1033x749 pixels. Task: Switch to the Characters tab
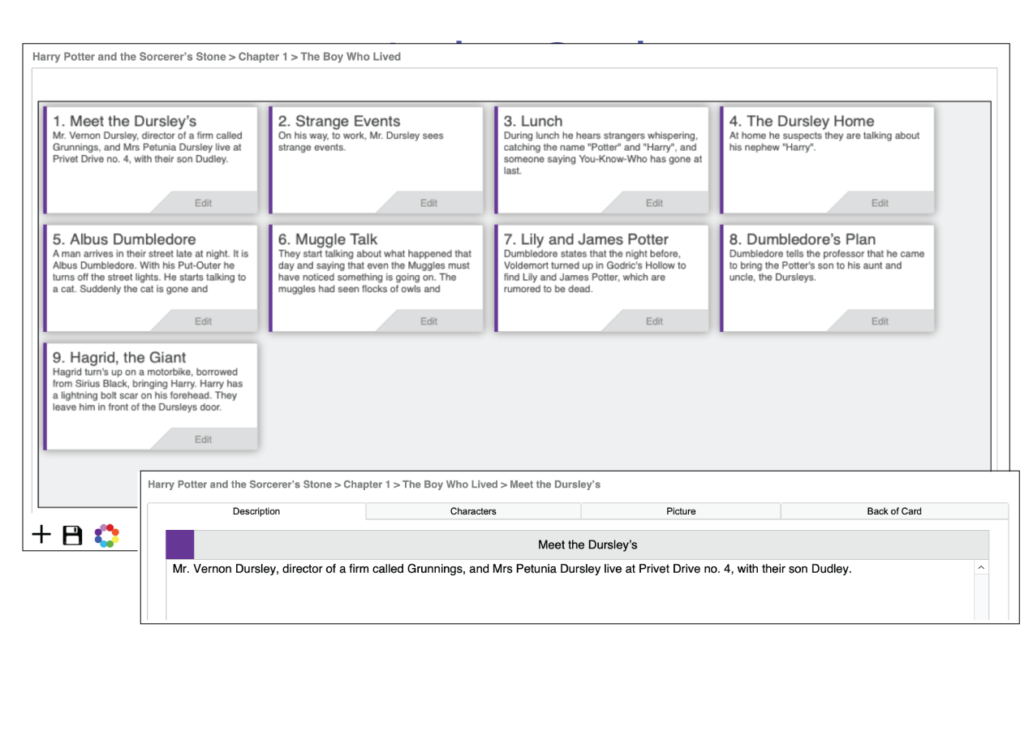pos(473,511)
